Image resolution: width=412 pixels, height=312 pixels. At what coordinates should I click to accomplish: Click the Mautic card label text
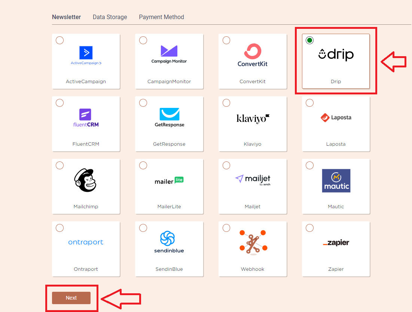336,207
